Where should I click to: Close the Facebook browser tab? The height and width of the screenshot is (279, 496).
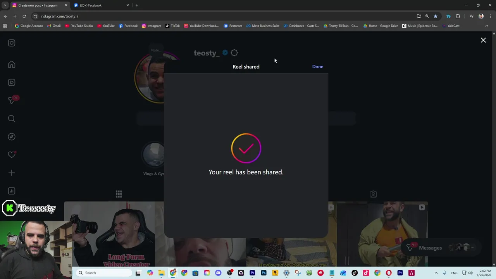click(127, 5)
